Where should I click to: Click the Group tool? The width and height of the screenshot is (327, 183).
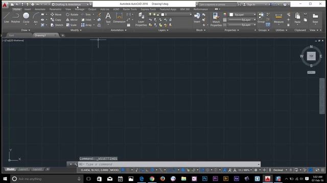coord(261,18)
